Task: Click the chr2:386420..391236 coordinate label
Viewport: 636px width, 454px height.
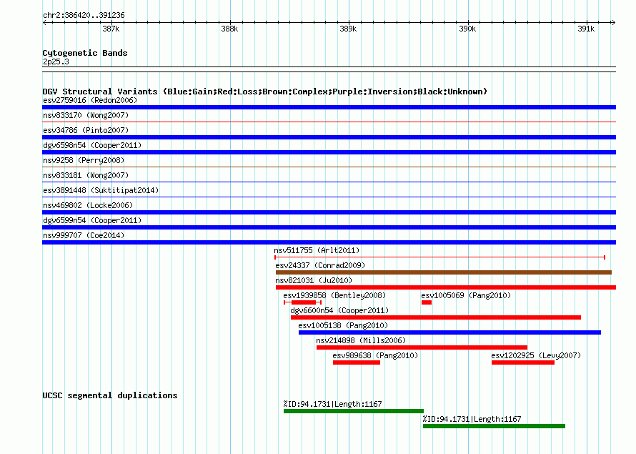Action: pos(84,15)
